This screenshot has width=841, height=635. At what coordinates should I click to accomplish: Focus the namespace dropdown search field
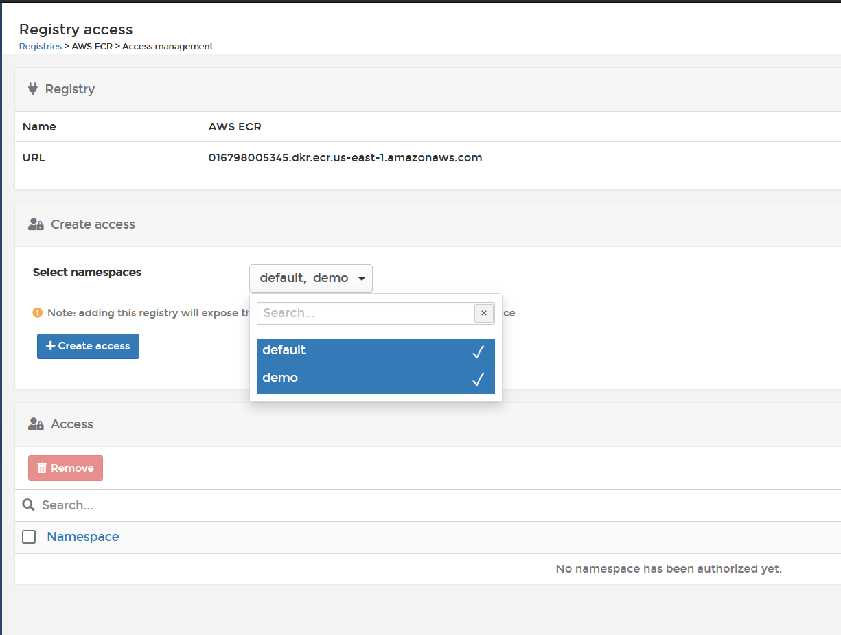pyautogui.click(x=366, y=313)
